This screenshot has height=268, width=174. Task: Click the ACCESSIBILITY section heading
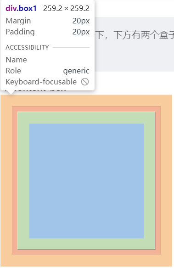tap(28, 47)
